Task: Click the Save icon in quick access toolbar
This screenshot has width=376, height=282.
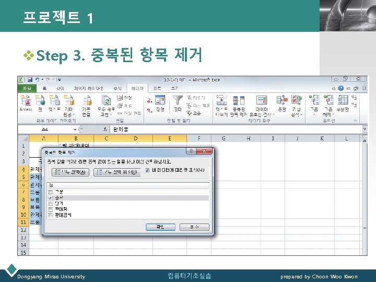Action: coord(30,79)
